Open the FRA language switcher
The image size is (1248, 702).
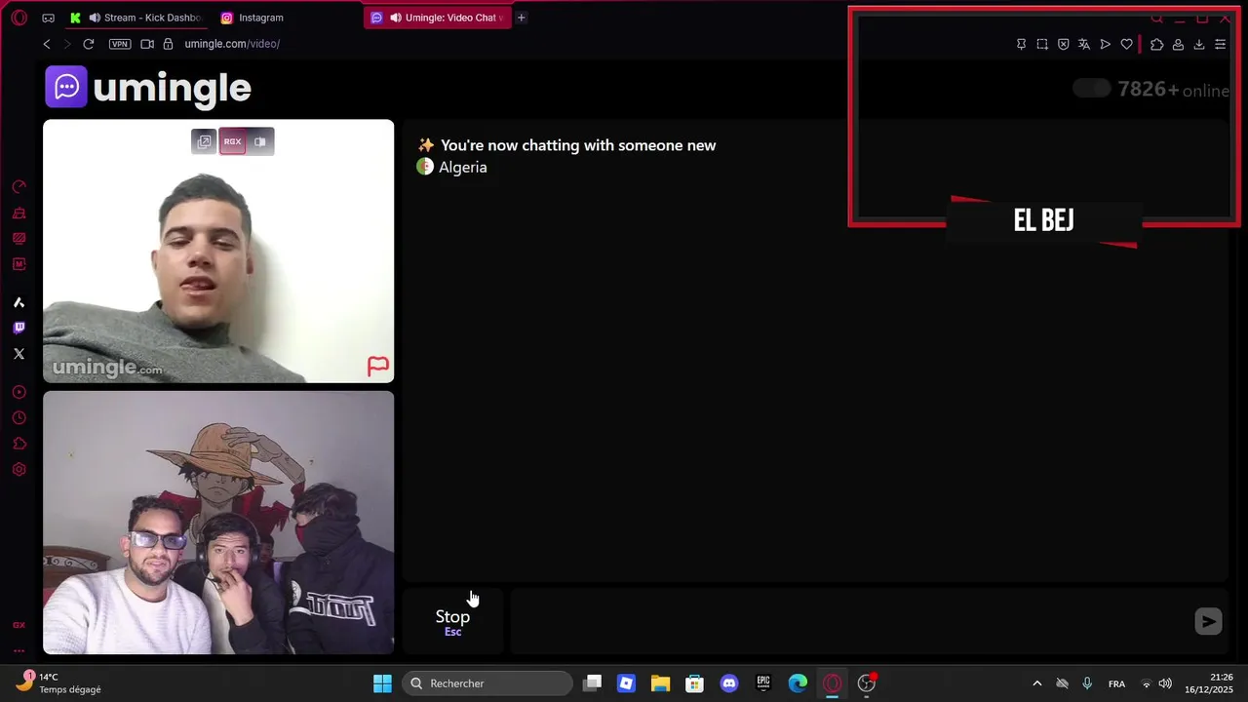pyautogui.click(x=1116, y=683)
